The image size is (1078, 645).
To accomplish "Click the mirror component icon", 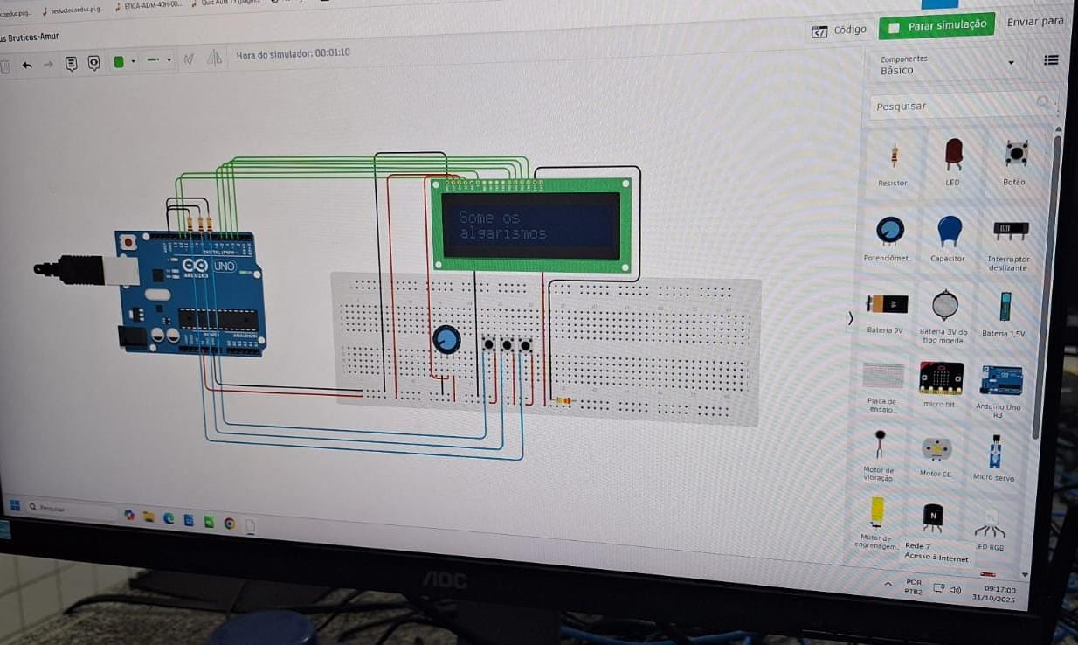I will tap(214, 59).
